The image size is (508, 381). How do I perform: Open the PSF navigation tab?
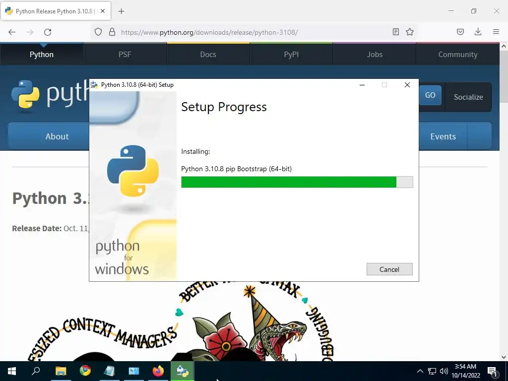[x=125, y=55]
